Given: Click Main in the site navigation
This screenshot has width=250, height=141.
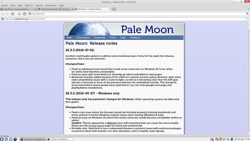Looking at the screenshot, I should [x=69, y=38].
